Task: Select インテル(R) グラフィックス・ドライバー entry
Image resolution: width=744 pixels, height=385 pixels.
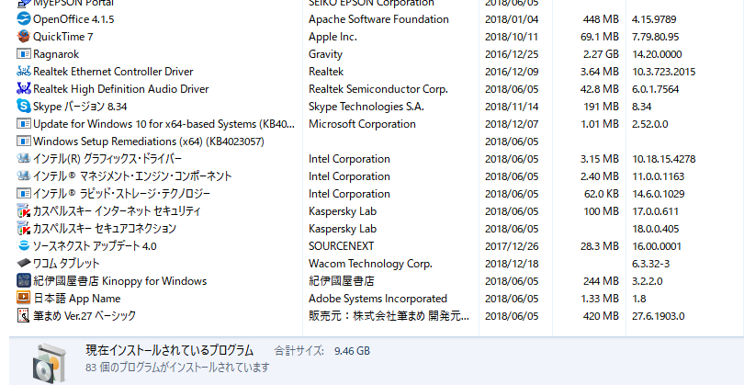Action: (x=107, y=159)
